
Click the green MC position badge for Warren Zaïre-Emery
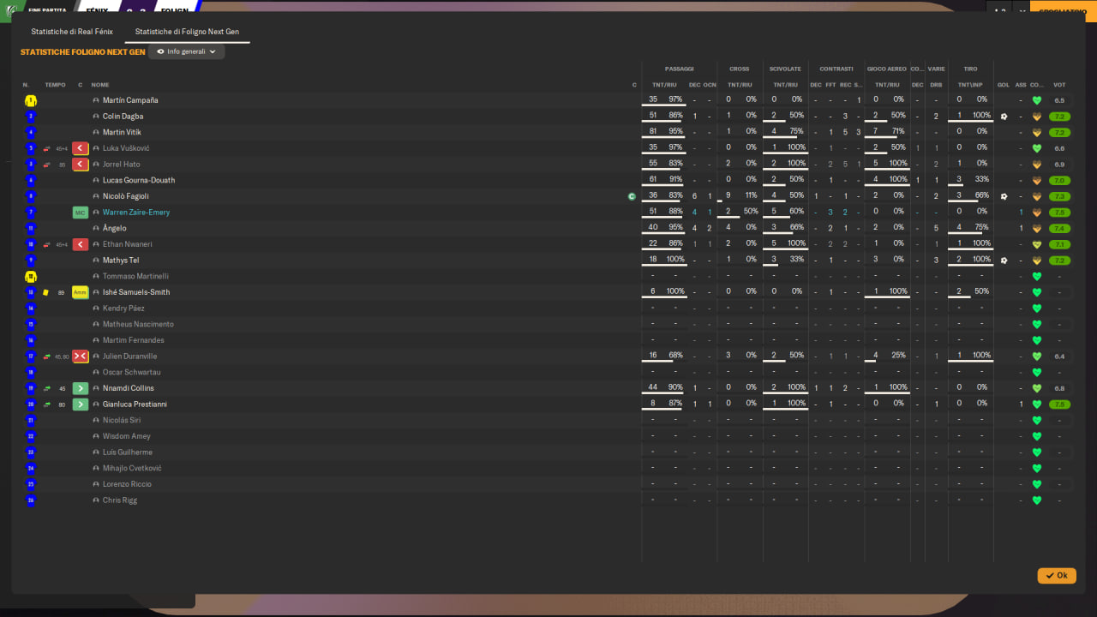click(81, 213)
